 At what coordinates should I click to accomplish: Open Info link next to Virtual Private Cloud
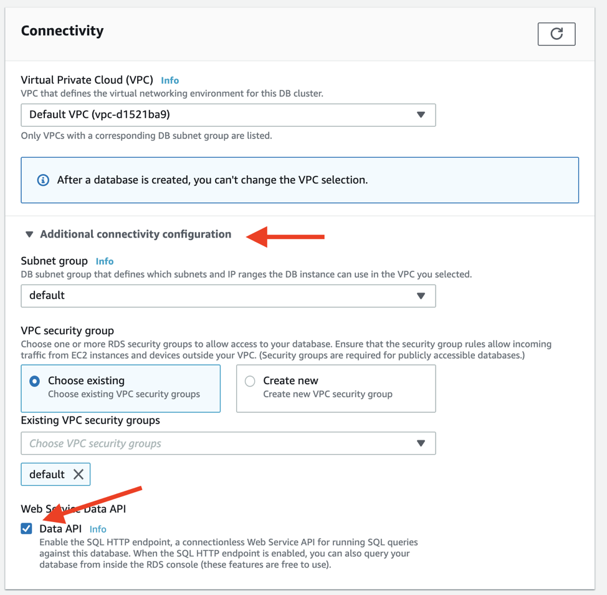pyautogui.click(x=170, y=80)
